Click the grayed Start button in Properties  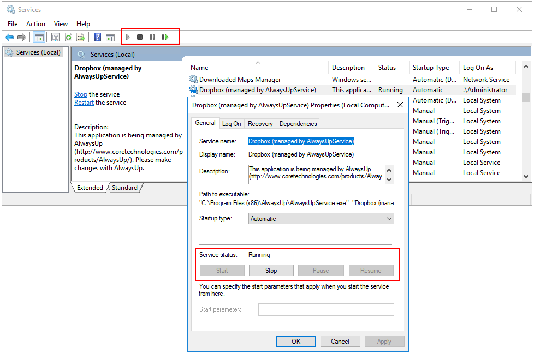(222, 270)
